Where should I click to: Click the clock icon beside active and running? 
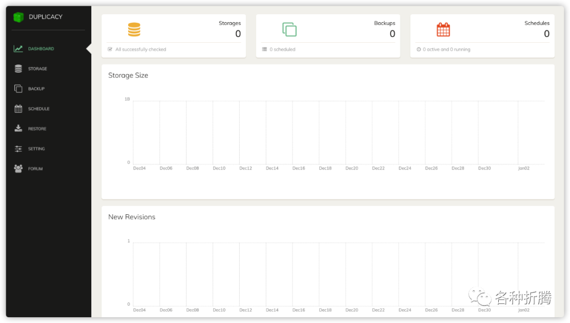[x=419, y=49]
